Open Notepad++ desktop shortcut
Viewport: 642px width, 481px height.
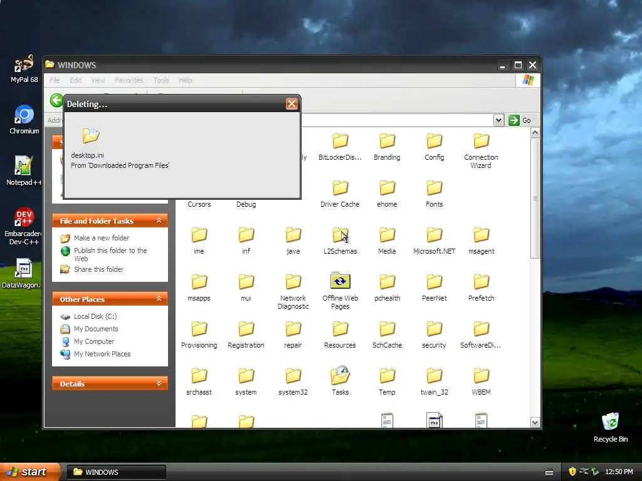click(24, 170)
